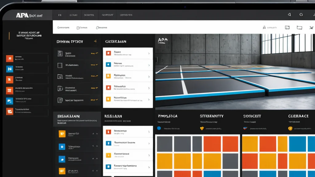Click the outline icon in the upper dark panel's fifth row
Image resolution: width=315 pixels, height=177 pixels.
[x=60, y=100]
